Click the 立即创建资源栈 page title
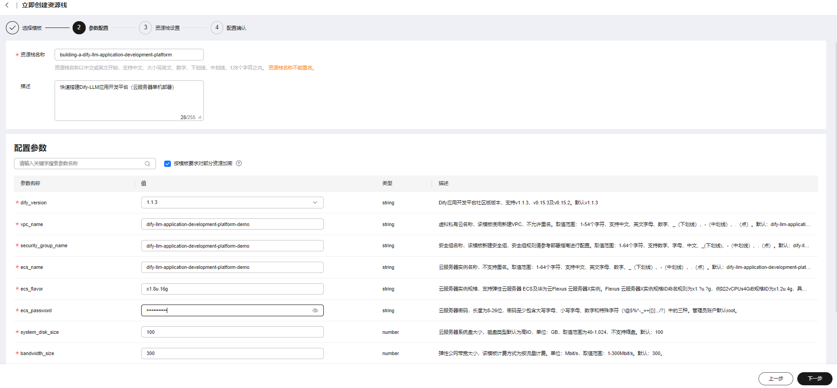Screen dimensions: 837x388 coord(44,5)
